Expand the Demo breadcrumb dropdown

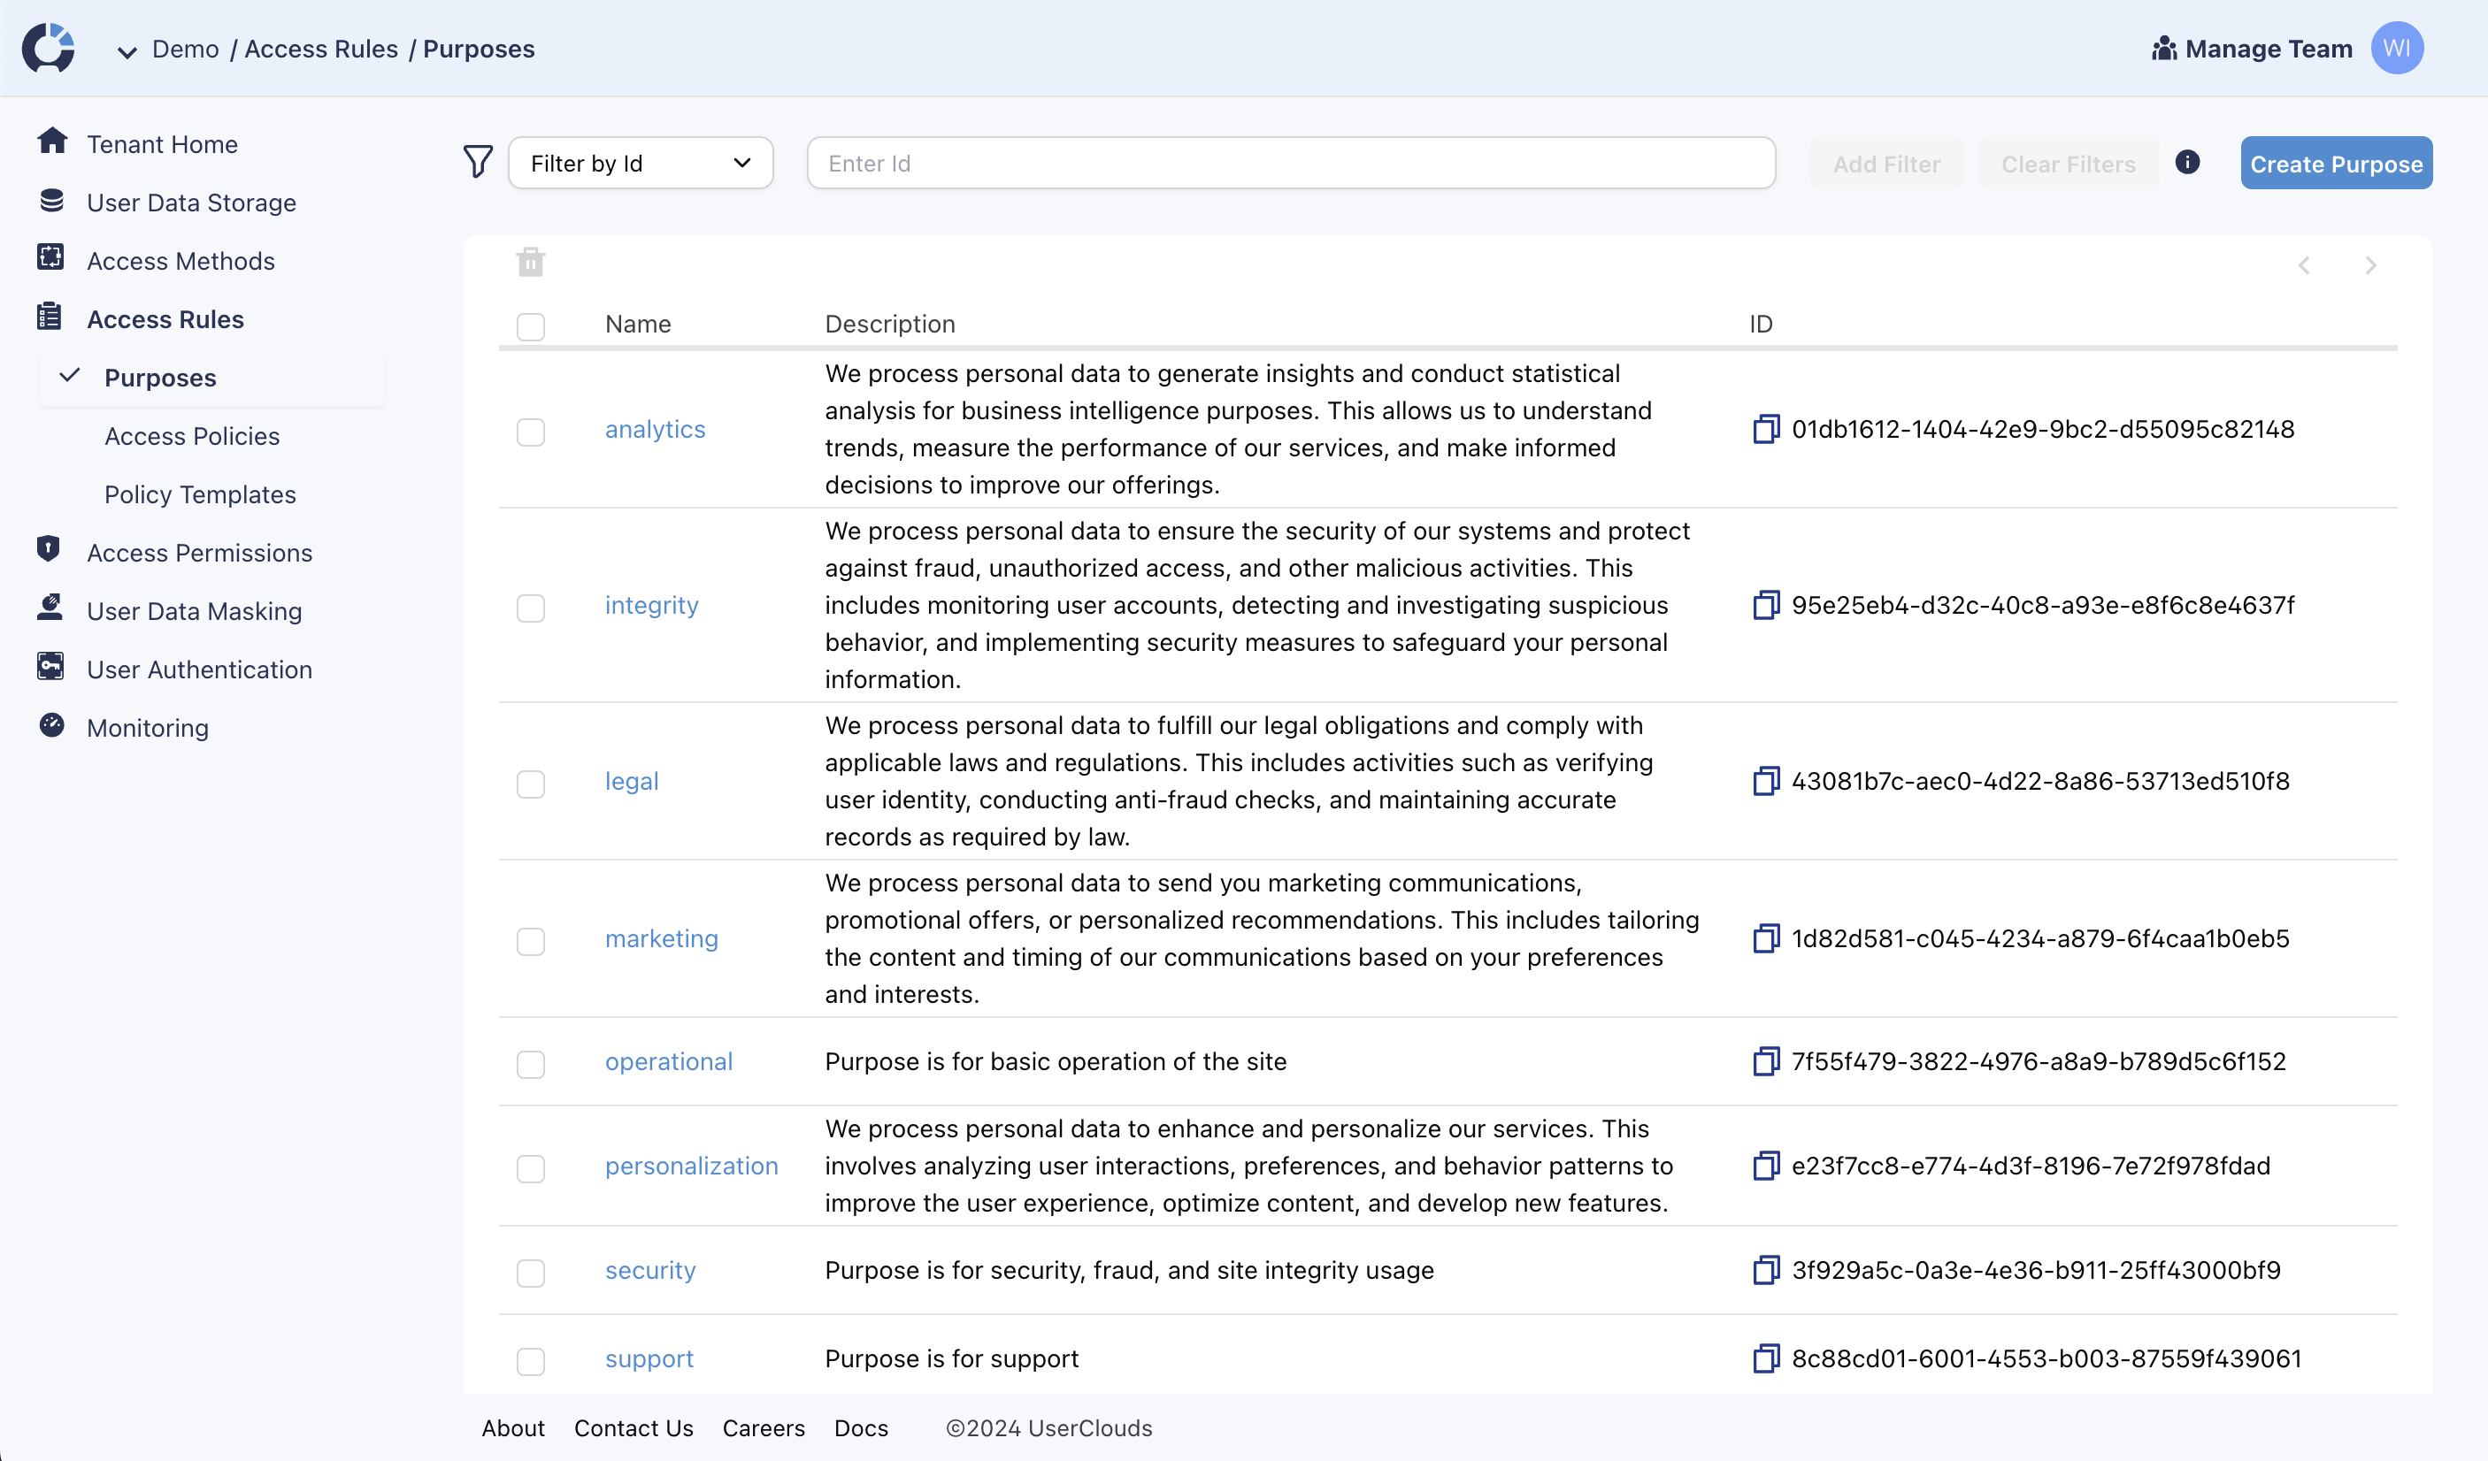click(x=127, y=49)
